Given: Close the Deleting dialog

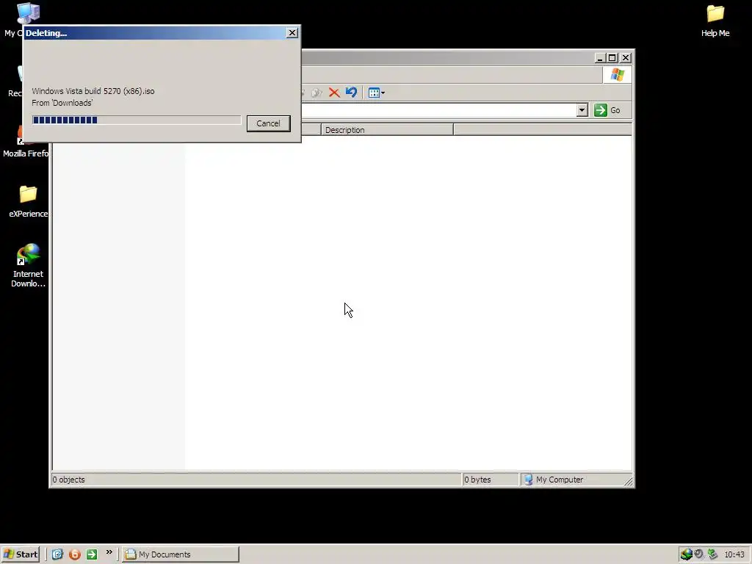Looking at the screenshot, I should click(292, 32).
